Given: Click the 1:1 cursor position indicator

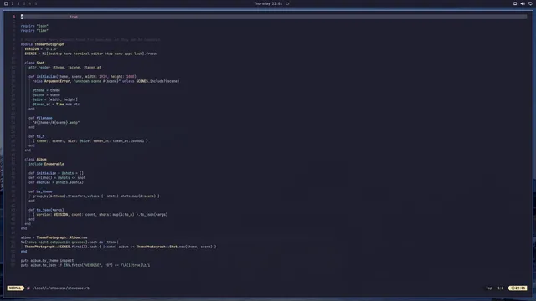Looking at the screenshot, I should click(x=501, y=288).
